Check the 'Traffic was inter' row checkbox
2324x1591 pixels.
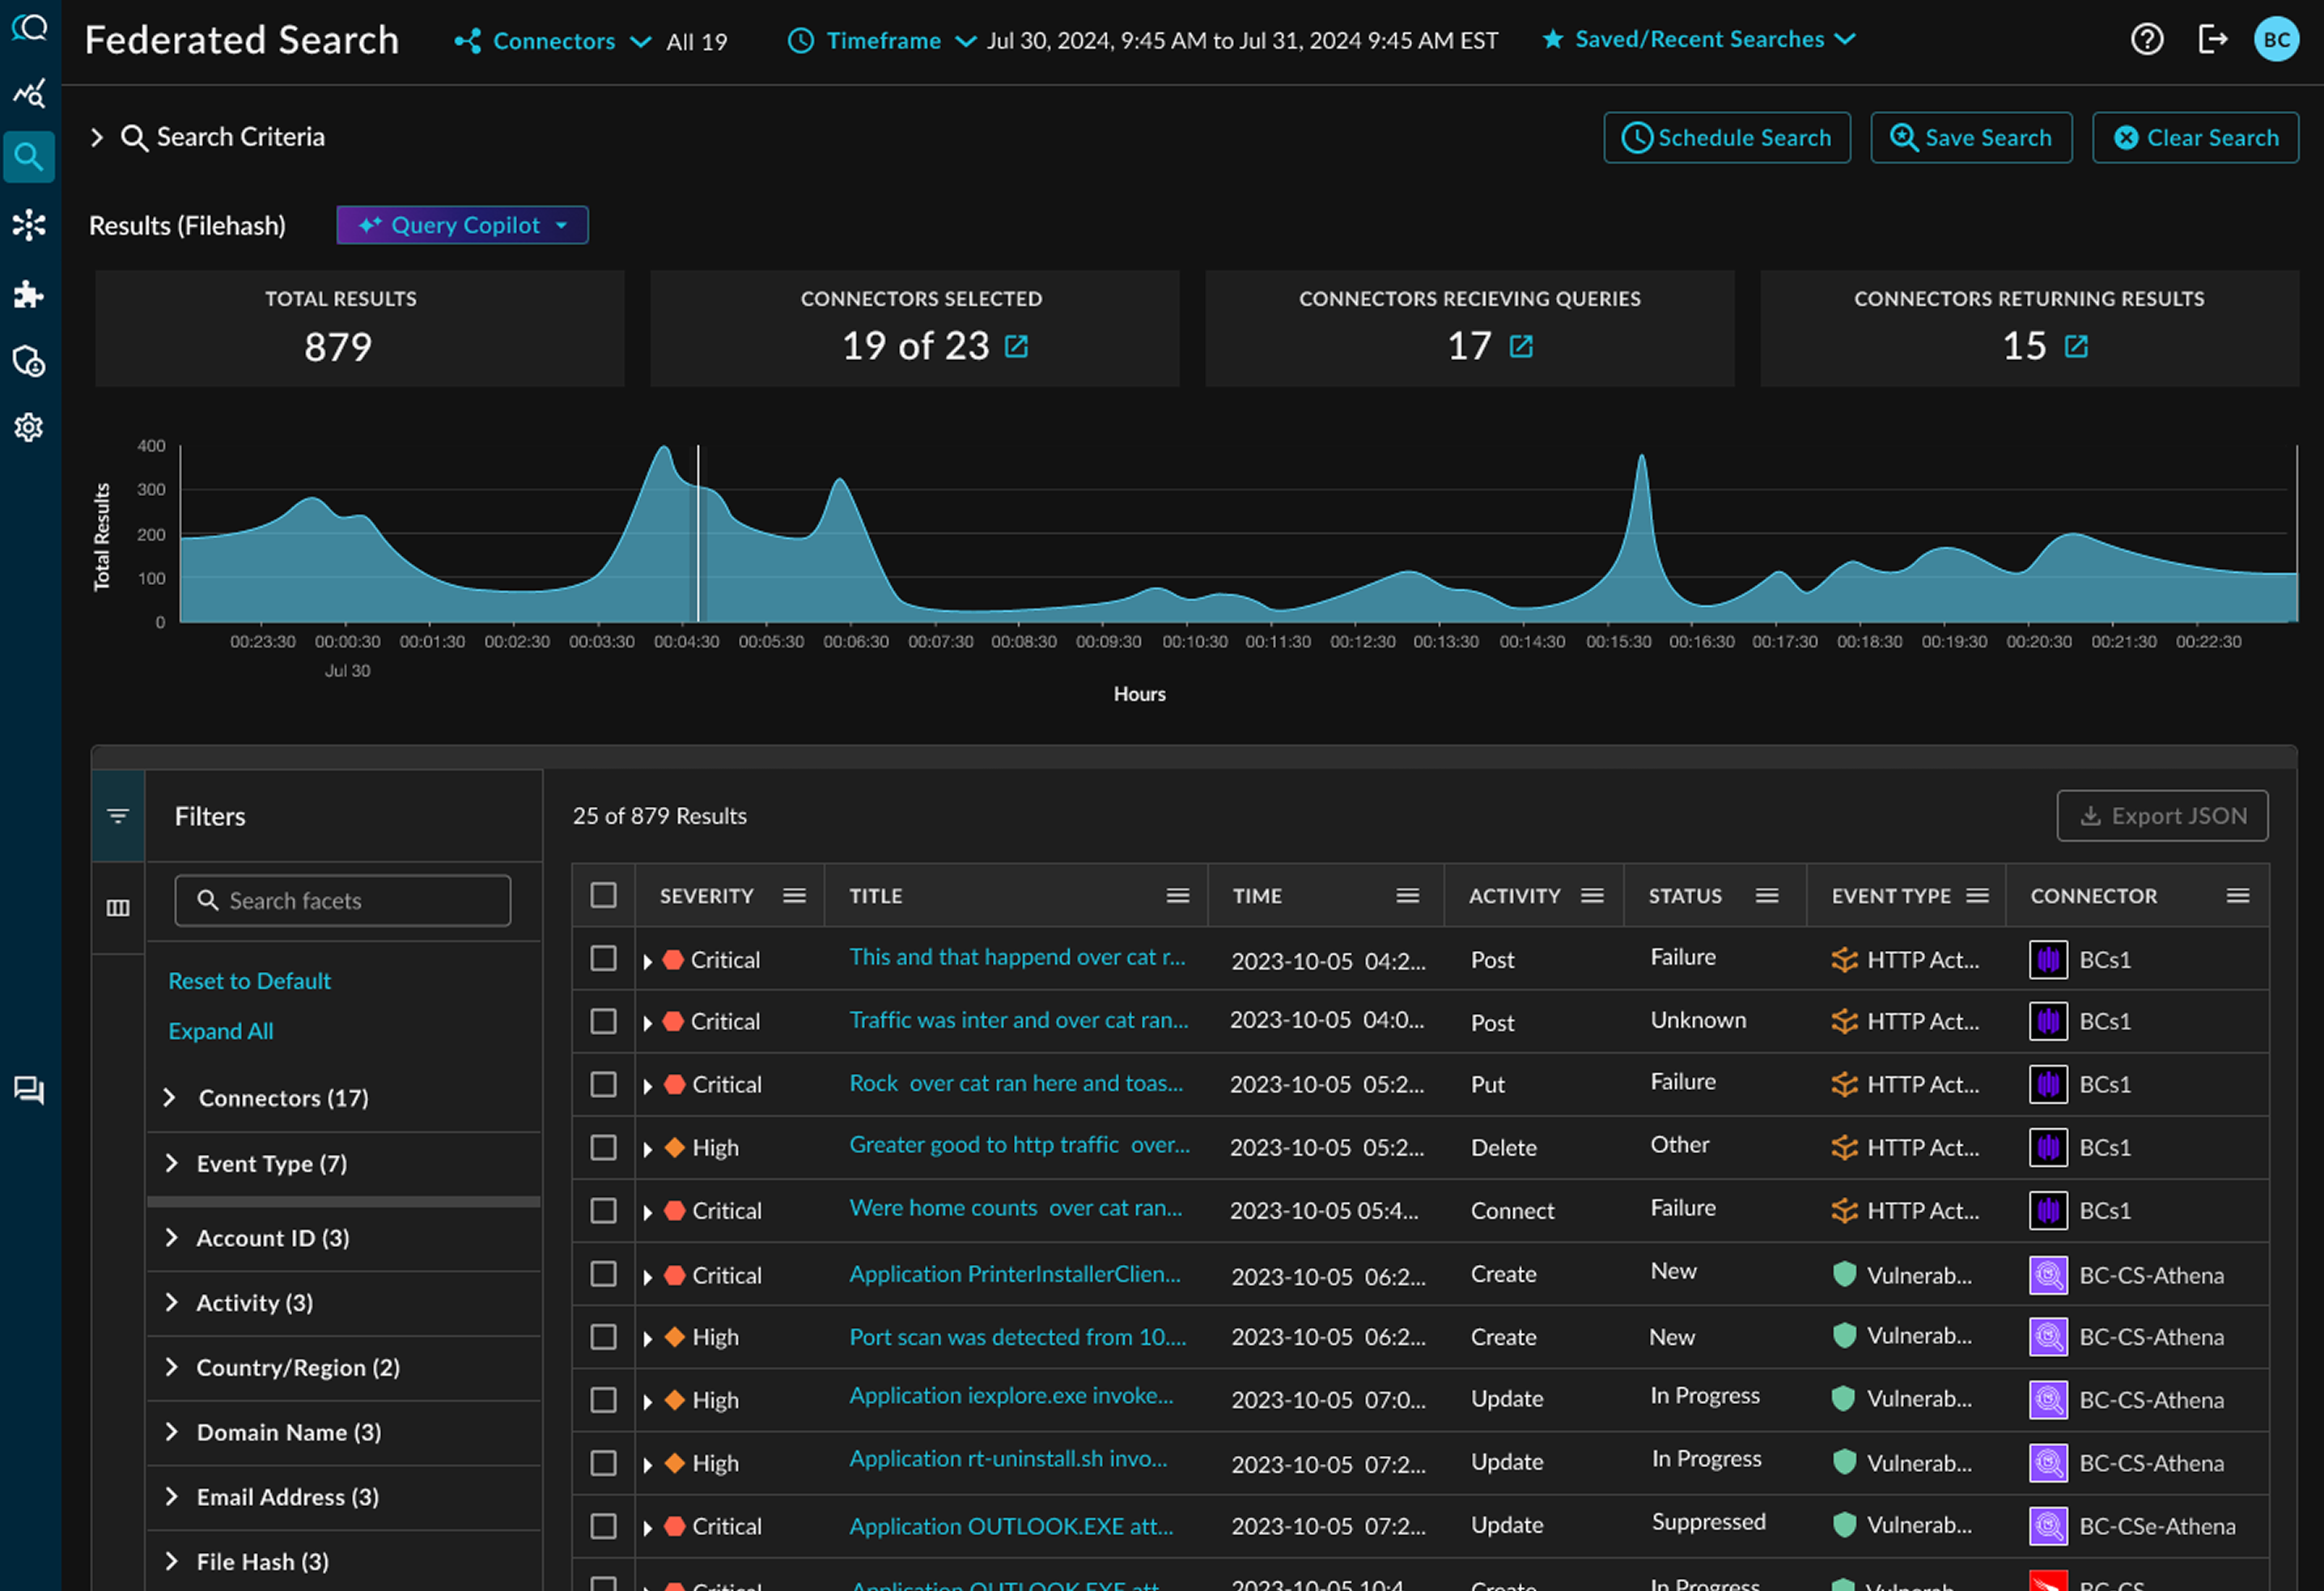pyautogui.click(x=603, y=1021)
